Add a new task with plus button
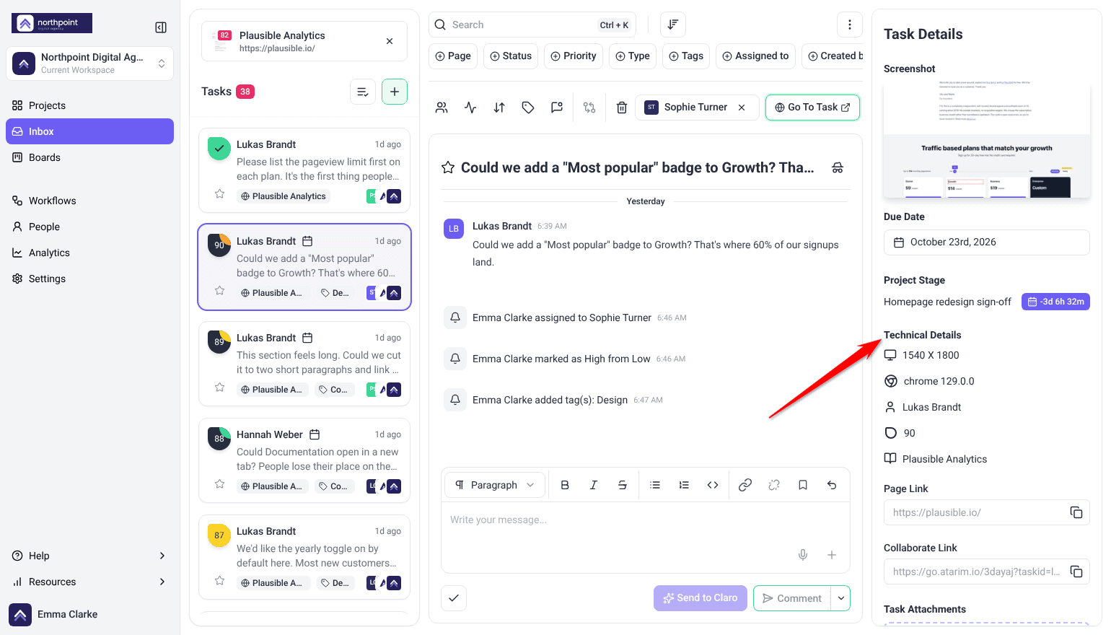Viewport: 1111px width, 635px height. point(395,92)
